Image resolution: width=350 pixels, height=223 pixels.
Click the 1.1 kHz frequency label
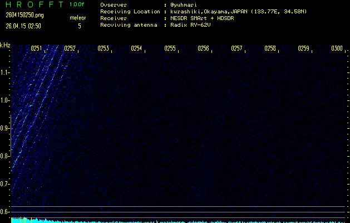pyautogui.click(x=5, y=72)
